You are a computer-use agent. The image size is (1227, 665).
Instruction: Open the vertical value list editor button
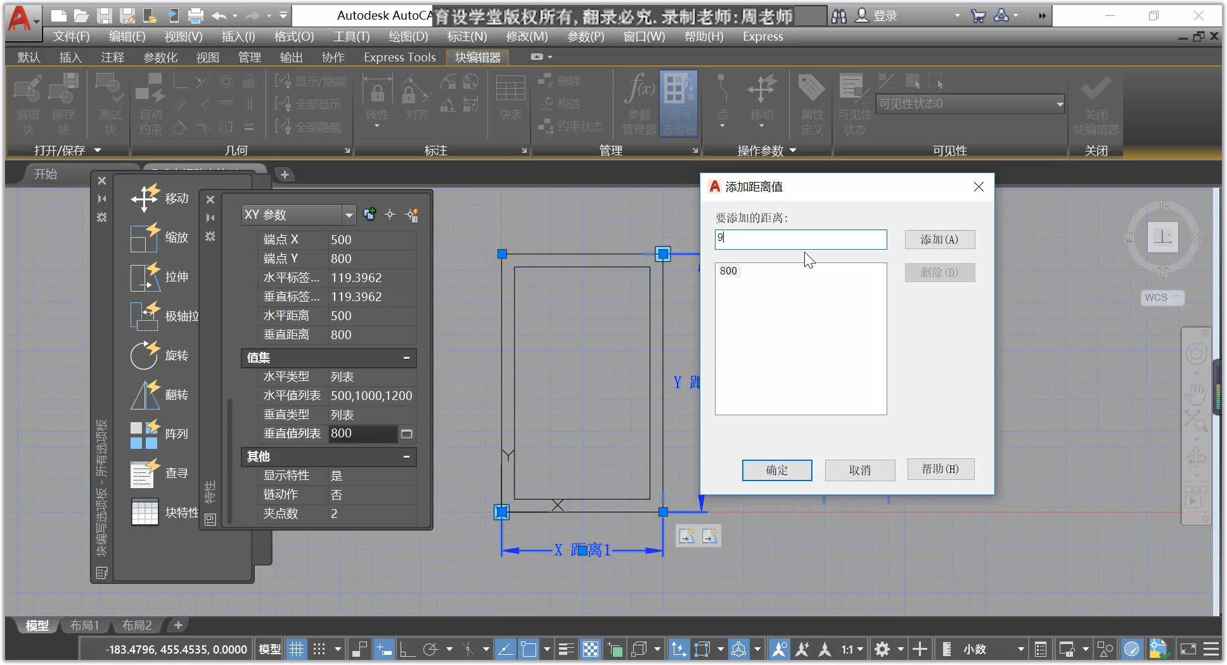(407, 434)
